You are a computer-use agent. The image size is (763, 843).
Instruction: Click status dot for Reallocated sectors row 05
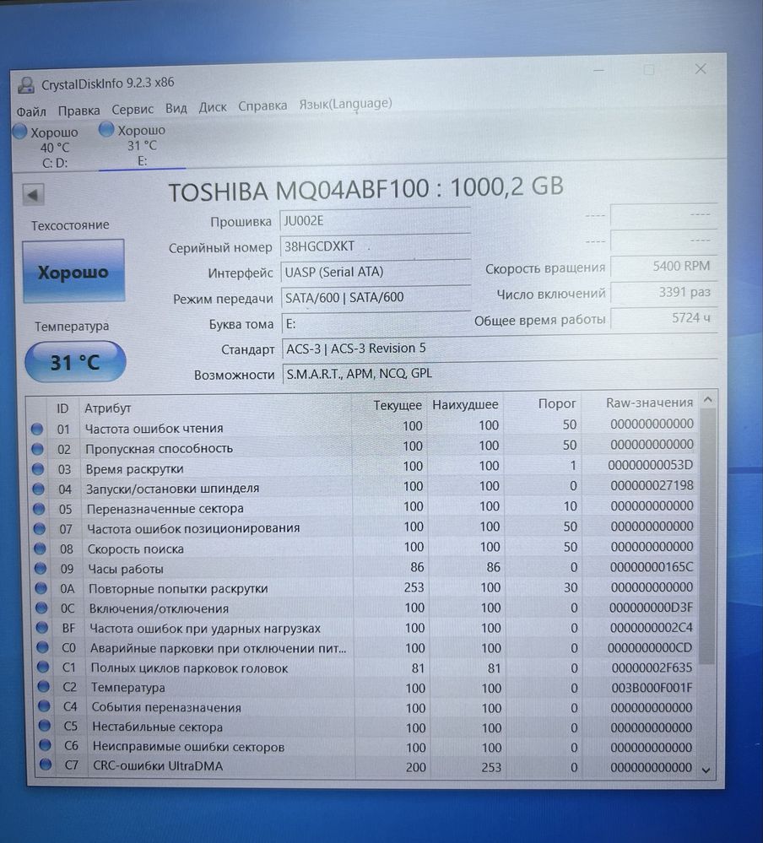click(39, 509)
